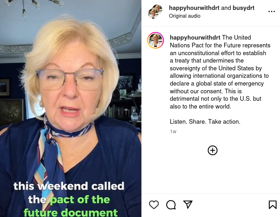Open the story-ringed avatar beside the caption
The image size is (280, 217).
pos(156,40)
